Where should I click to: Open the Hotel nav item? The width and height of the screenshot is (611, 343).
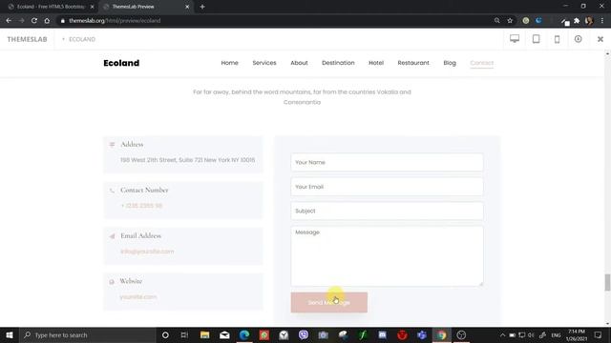coord(376,63)
